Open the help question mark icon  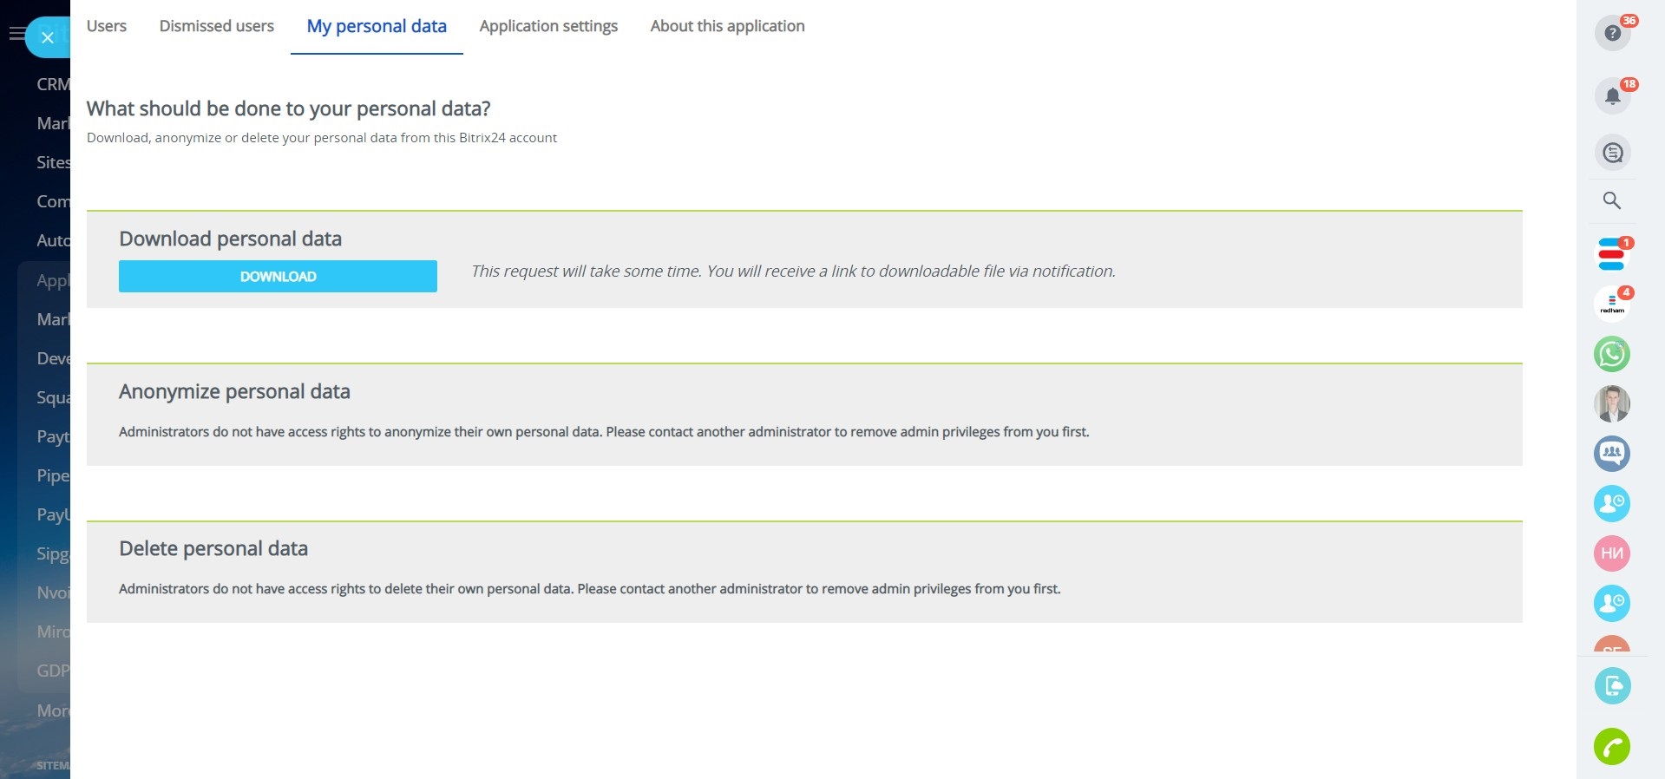(x=1612, y=33)
